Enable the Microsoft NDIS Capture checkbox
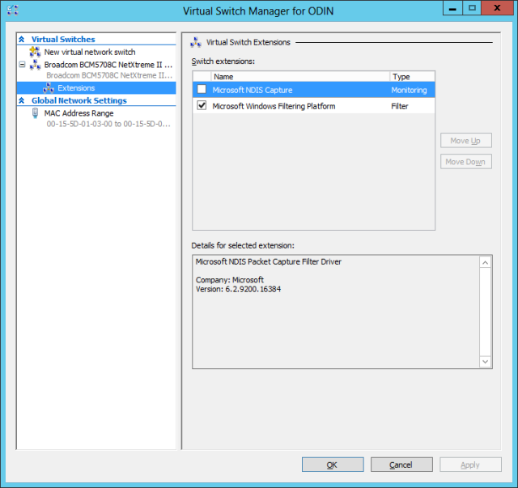518x488 pixels. [x=202, y=89]
